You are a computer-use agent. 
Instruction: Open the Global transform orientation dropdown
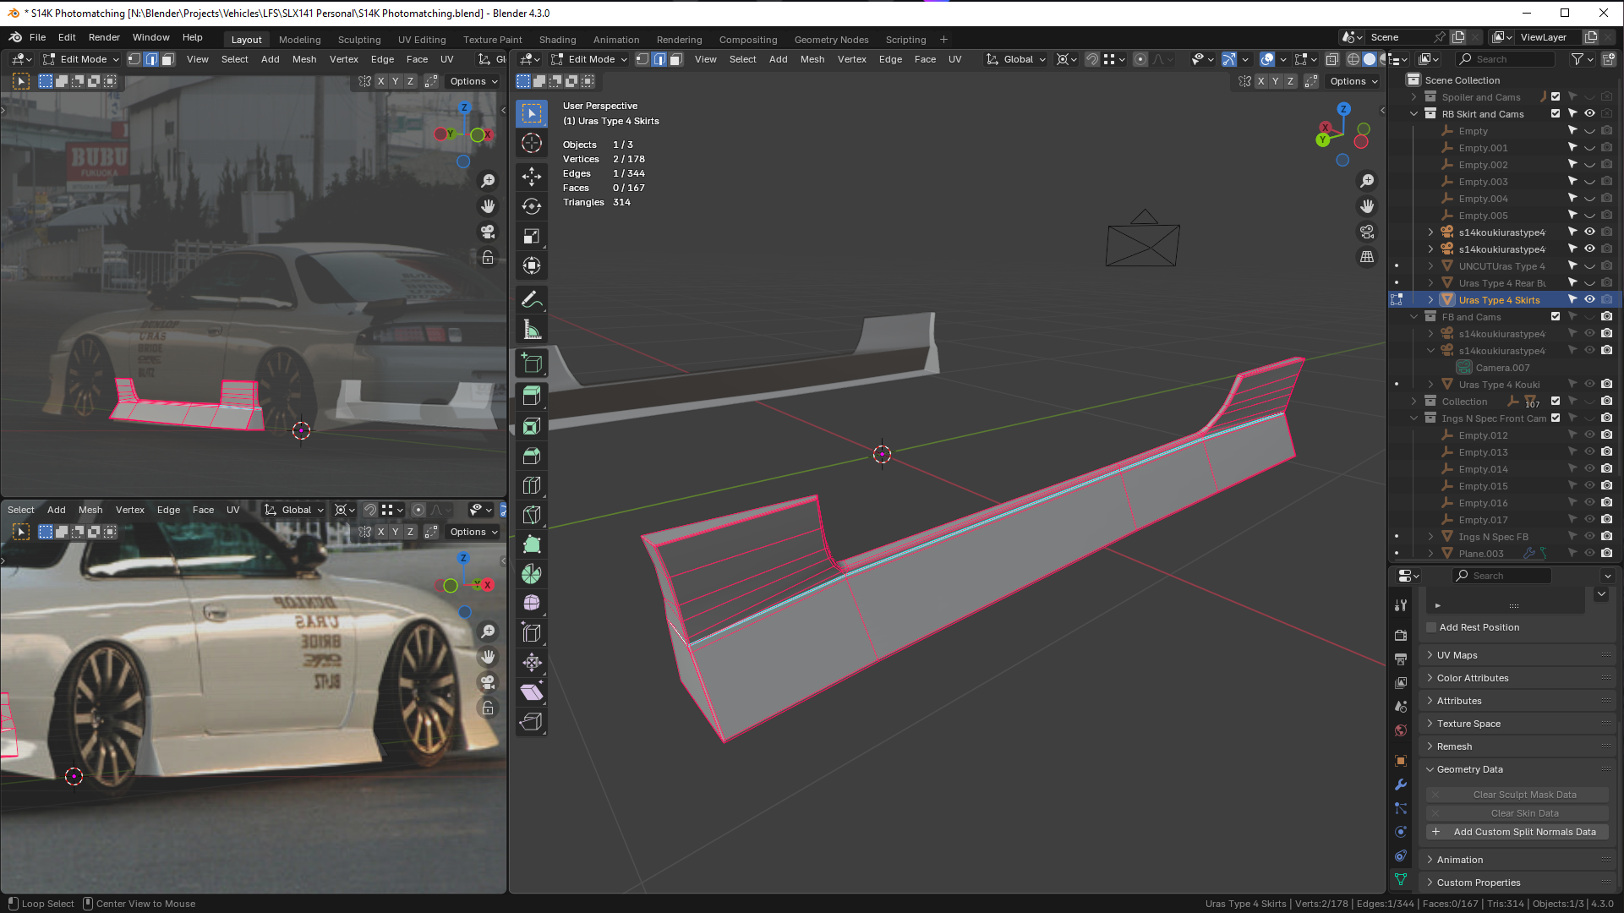click(1017, 59)
